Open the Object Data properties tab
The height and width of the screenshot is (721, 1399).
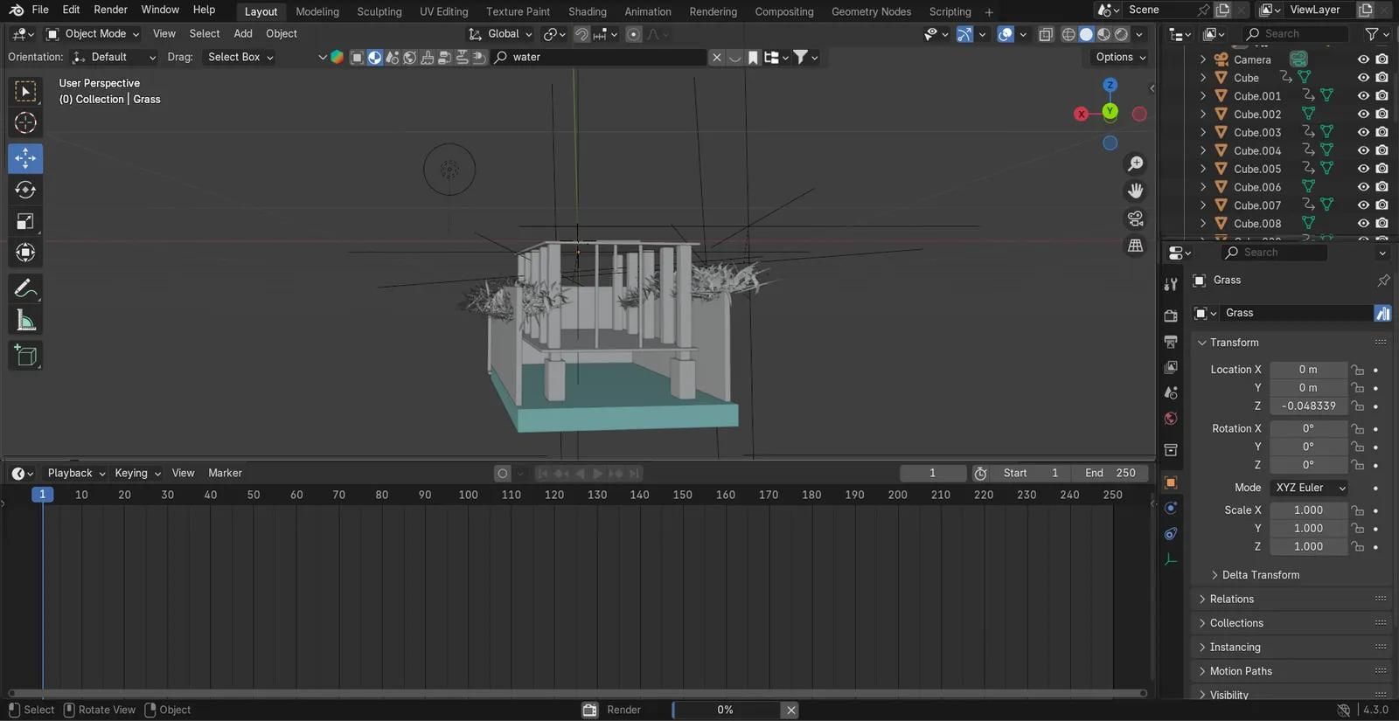1171,559
